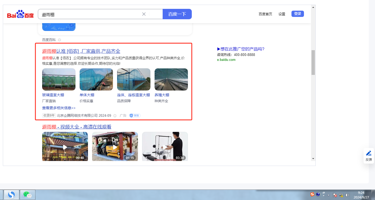
Task: Open the 百度百科 source label
Action: point(49,40)
